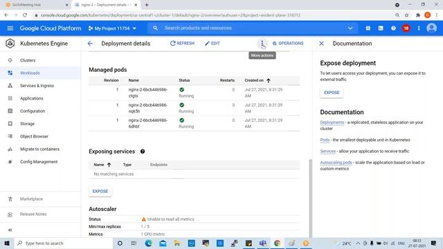Open the Google account avatar

click(x=431, y=28)
